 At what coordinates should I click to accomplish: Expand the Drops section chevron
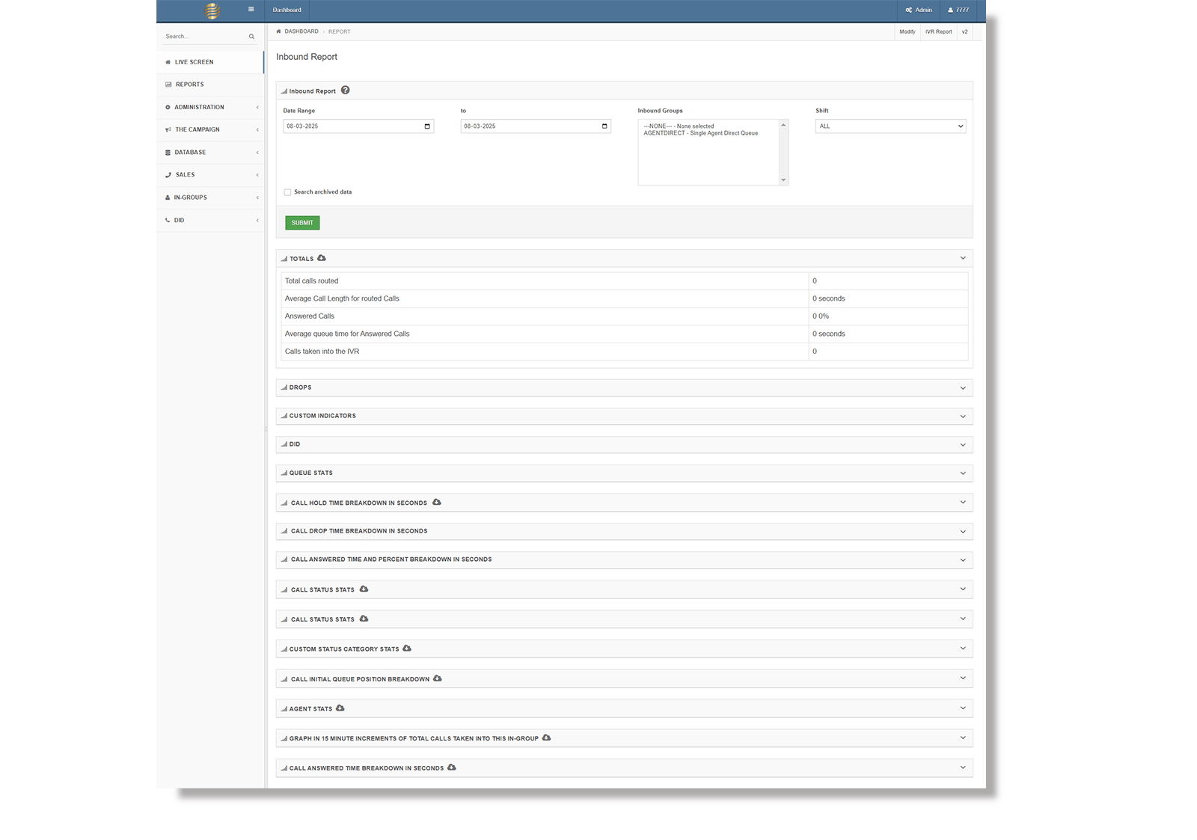coord(963,388)
